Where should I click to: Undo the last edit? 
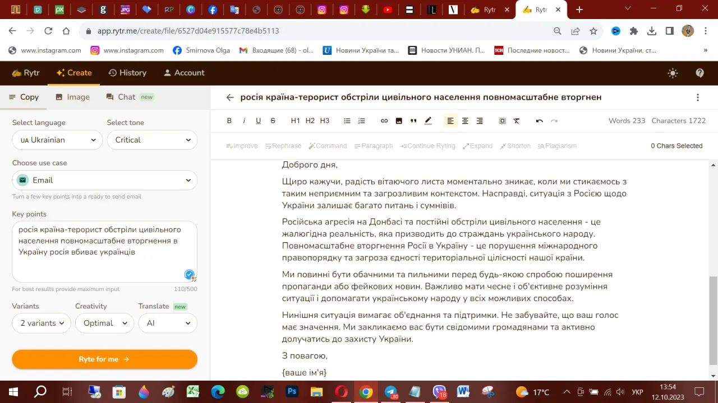pyautogui.click(x=539, y=120)
